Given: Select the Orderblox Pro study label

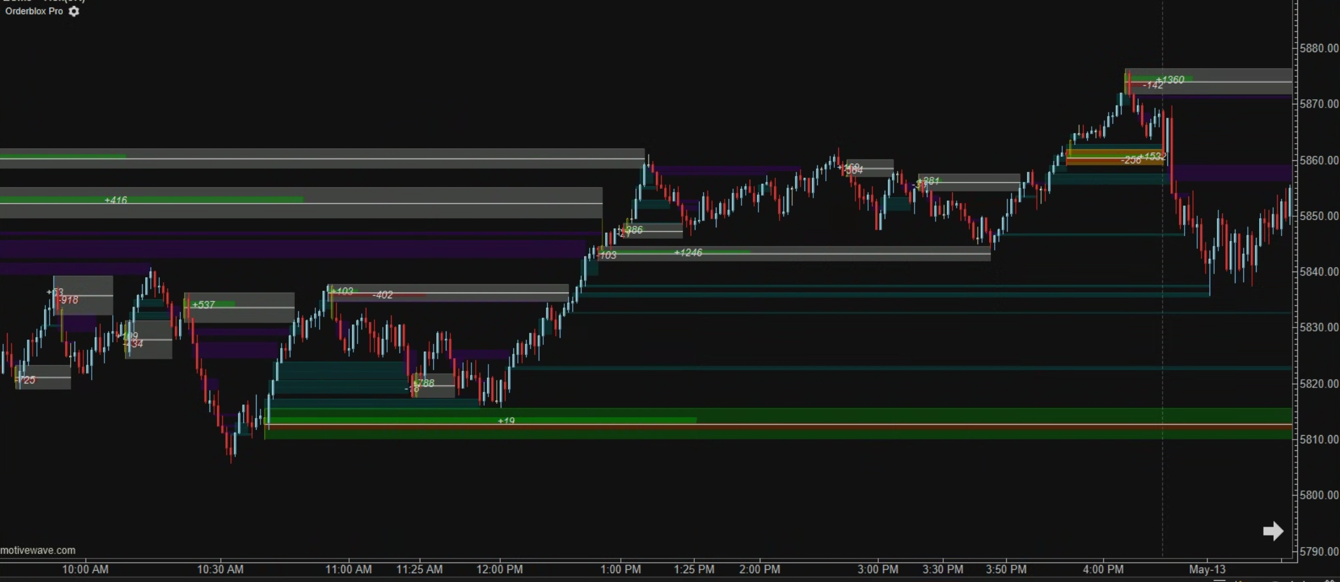Looking at the screenshot, I should (x=34, y=11).
